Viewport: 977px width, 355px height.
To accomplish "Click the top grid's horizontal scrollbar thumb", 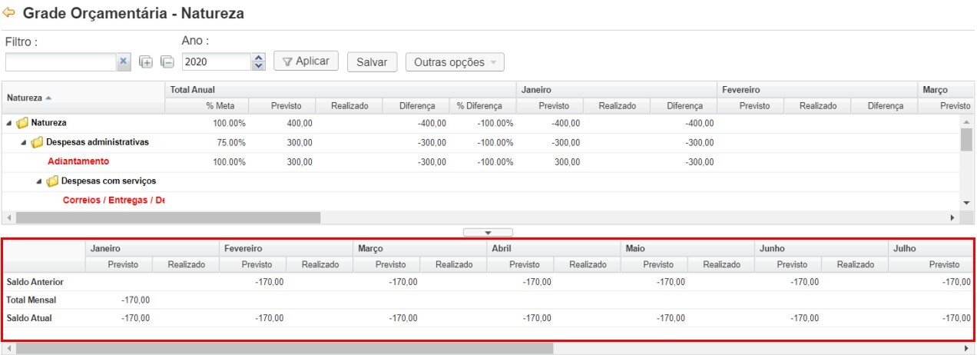I will point(167,218).
